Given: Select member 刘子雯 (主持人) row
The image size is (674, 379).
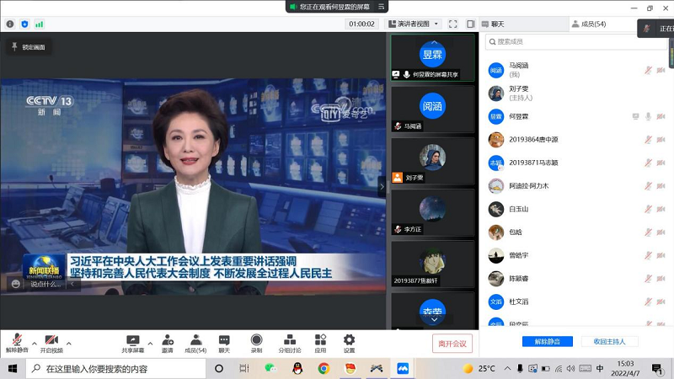Looking at the screenshot, I should coord(576,93).
